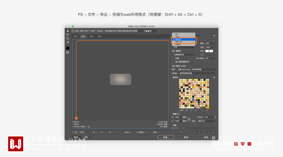Click the zoom in plus icon
This screenshot has width=283, height=157.
(x=76, y=132)
